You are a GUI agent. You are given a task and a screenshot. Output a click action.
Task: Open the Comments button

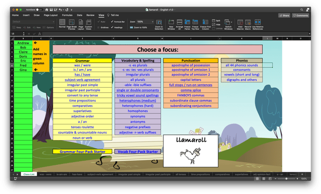(x=300, y=15)
